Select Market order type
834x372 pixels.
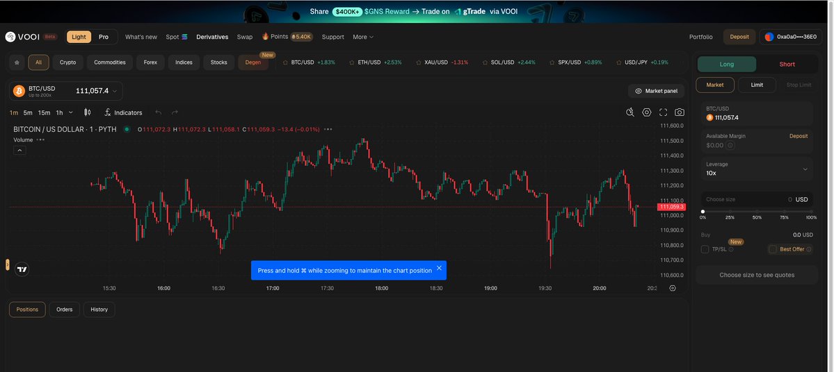click(x=715, y=85)
